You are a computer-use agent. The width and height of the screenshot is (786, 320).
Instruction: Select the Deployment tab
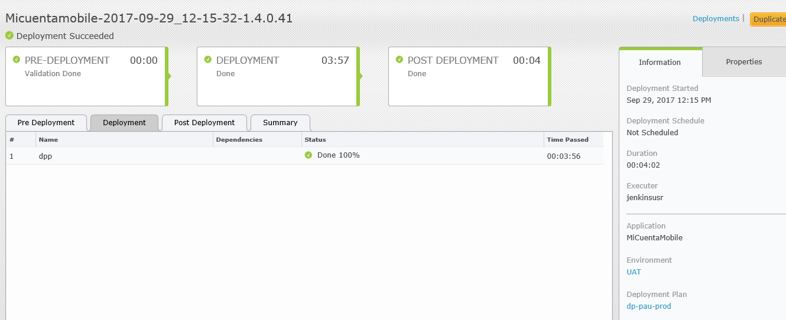pyautogui.click(x=124, y=123)
